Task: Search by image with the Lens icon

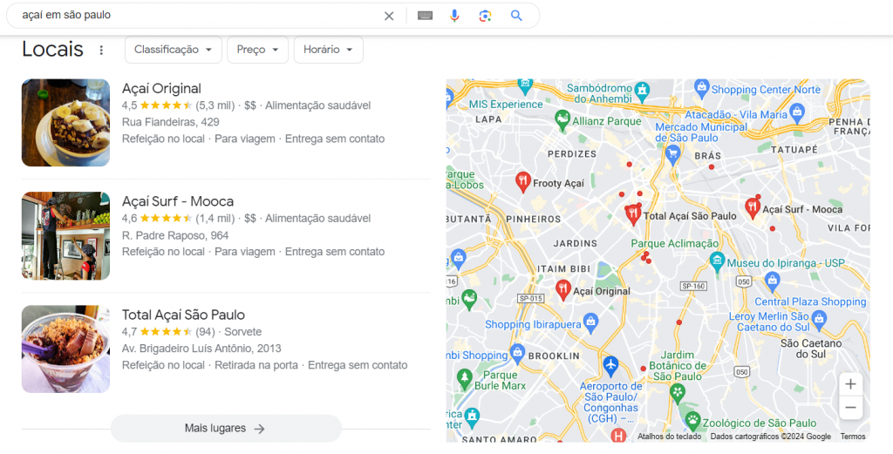Action: [x=485, y=16]
